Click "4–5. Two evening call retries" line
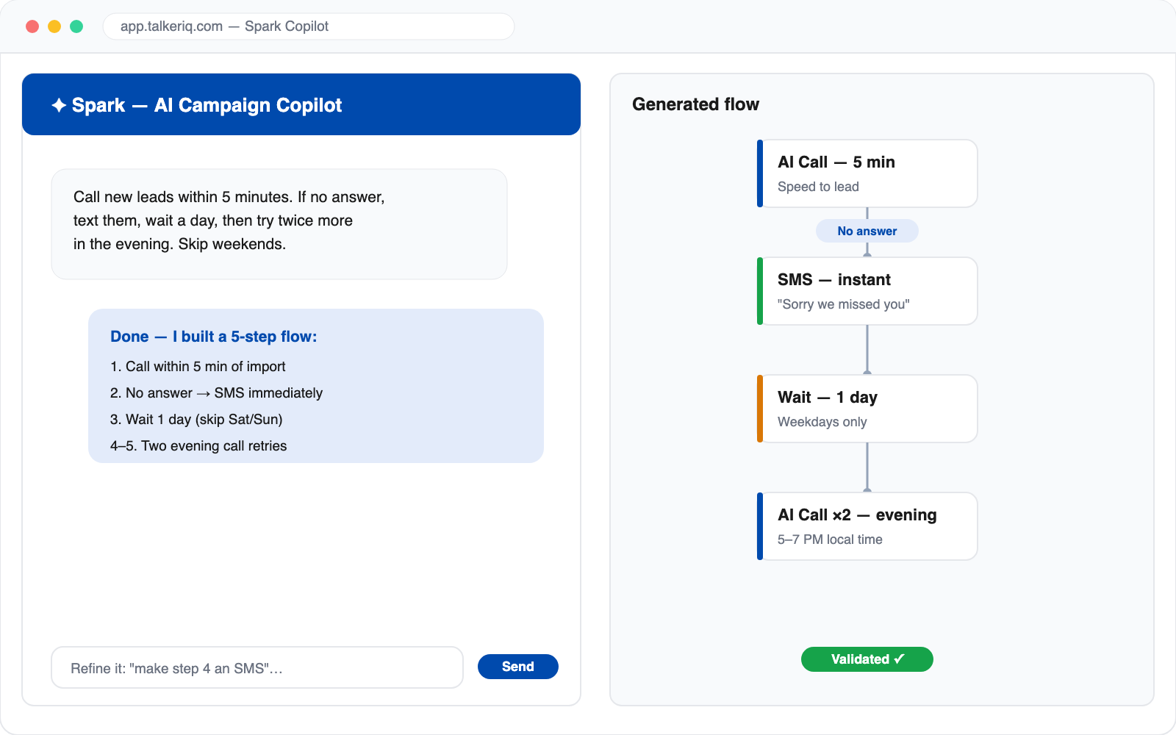The image size is (1176, 735). 198,445
